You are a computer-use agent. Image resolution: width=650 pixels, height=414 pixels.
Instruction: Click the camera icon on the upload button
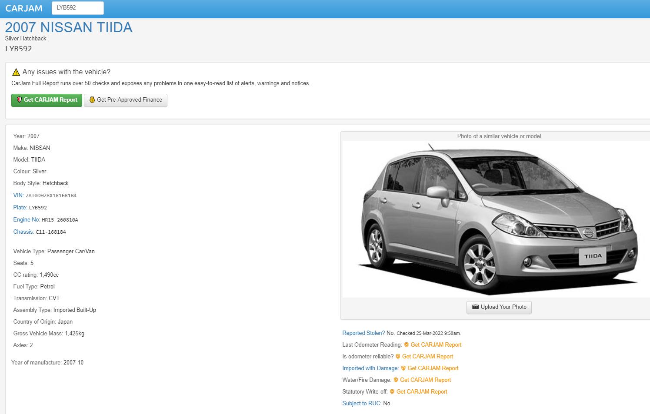pyautogui.click(x=475, y=307)
